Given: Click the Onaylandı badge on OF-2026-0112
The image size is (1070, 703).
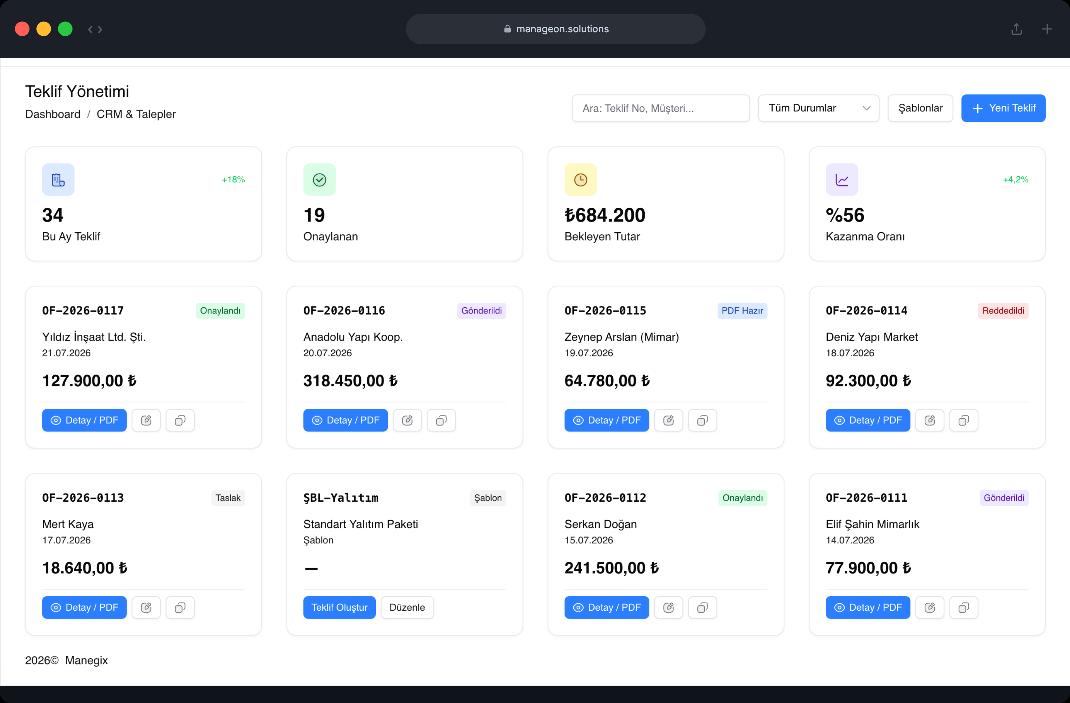Looking at the screenshot, I should point(742,498).
